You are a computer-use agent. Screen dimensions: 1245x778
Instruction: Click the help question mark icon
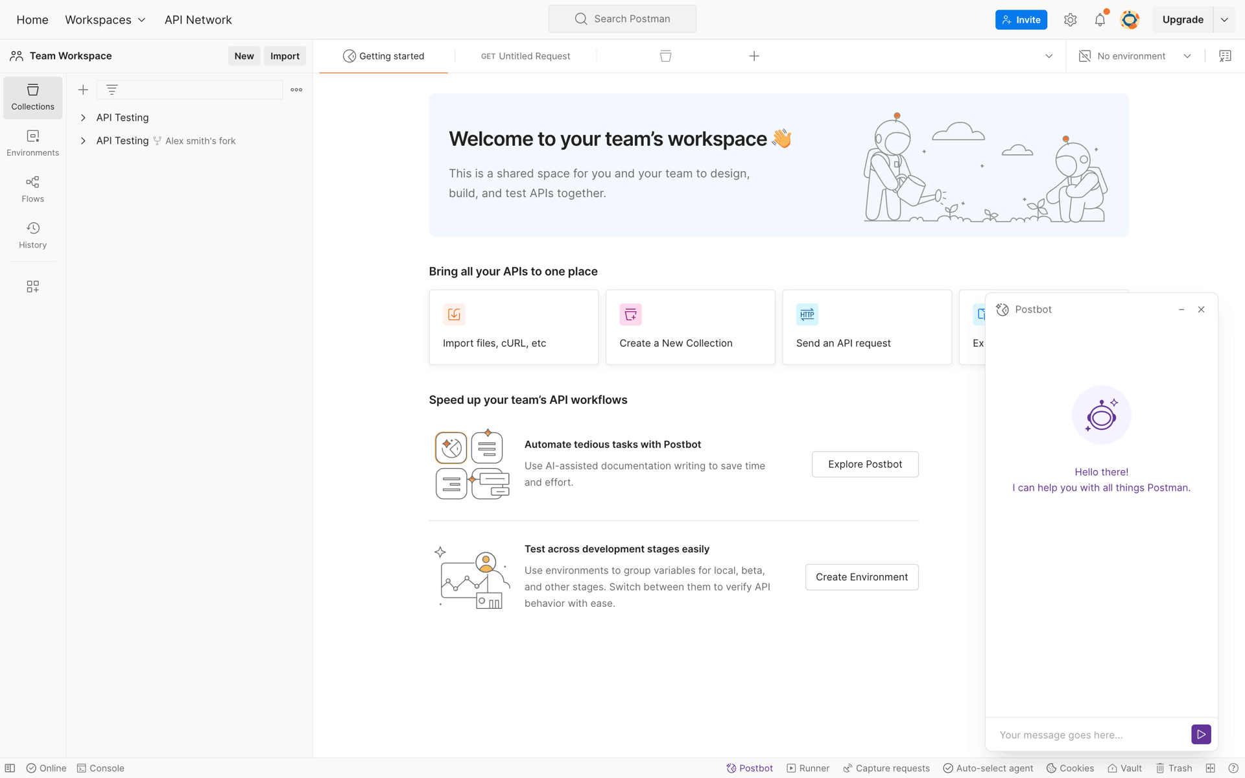point(1233,768)
